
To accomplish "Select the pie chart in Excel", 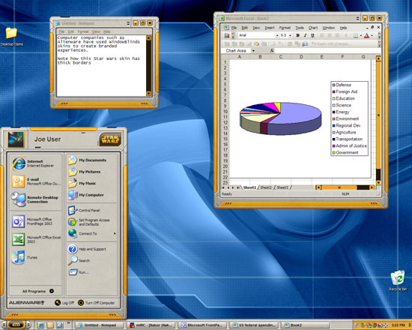I will tap(281, 118).
